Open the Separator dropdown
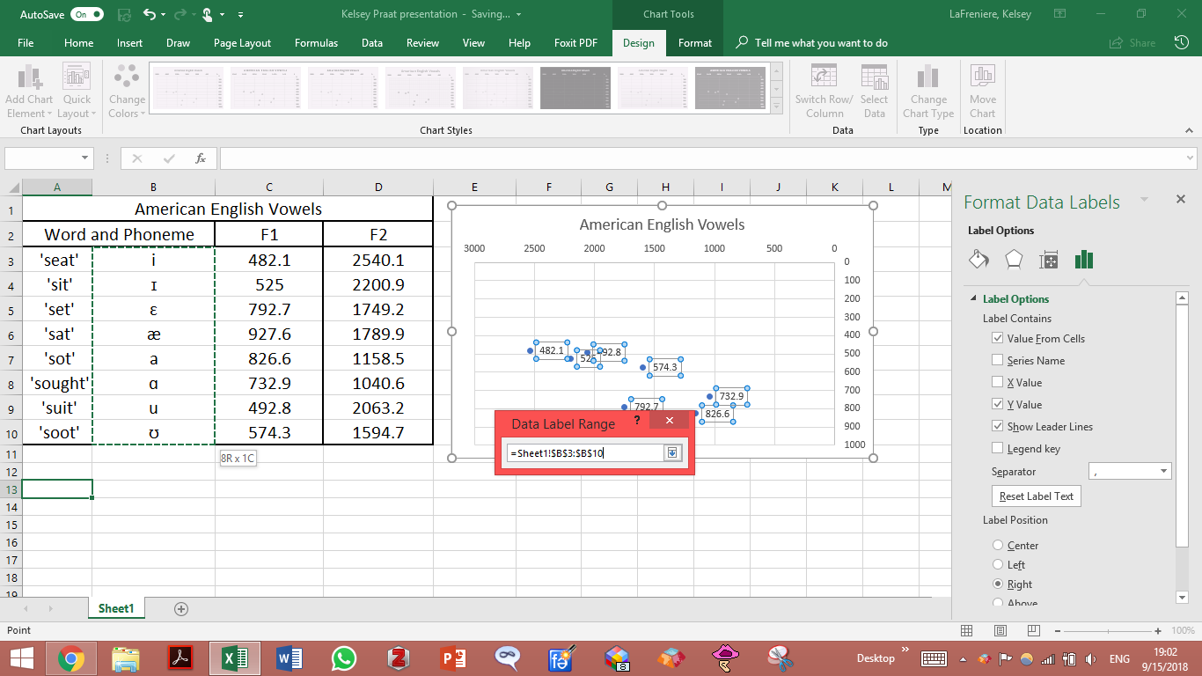 (1163, 472)
